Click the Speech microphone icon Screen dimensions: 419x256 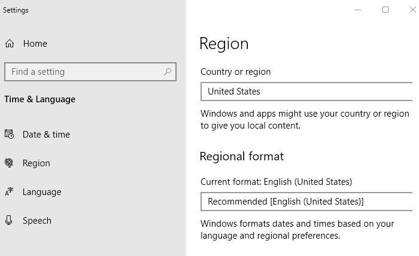[x=9, y=221]
